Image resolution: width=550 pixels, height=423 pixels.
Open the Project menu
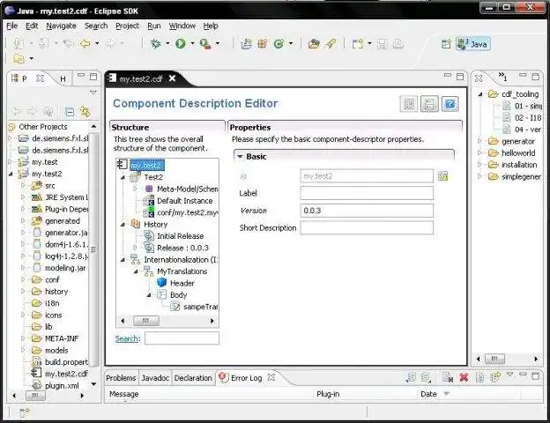click(x=127, y=26)
